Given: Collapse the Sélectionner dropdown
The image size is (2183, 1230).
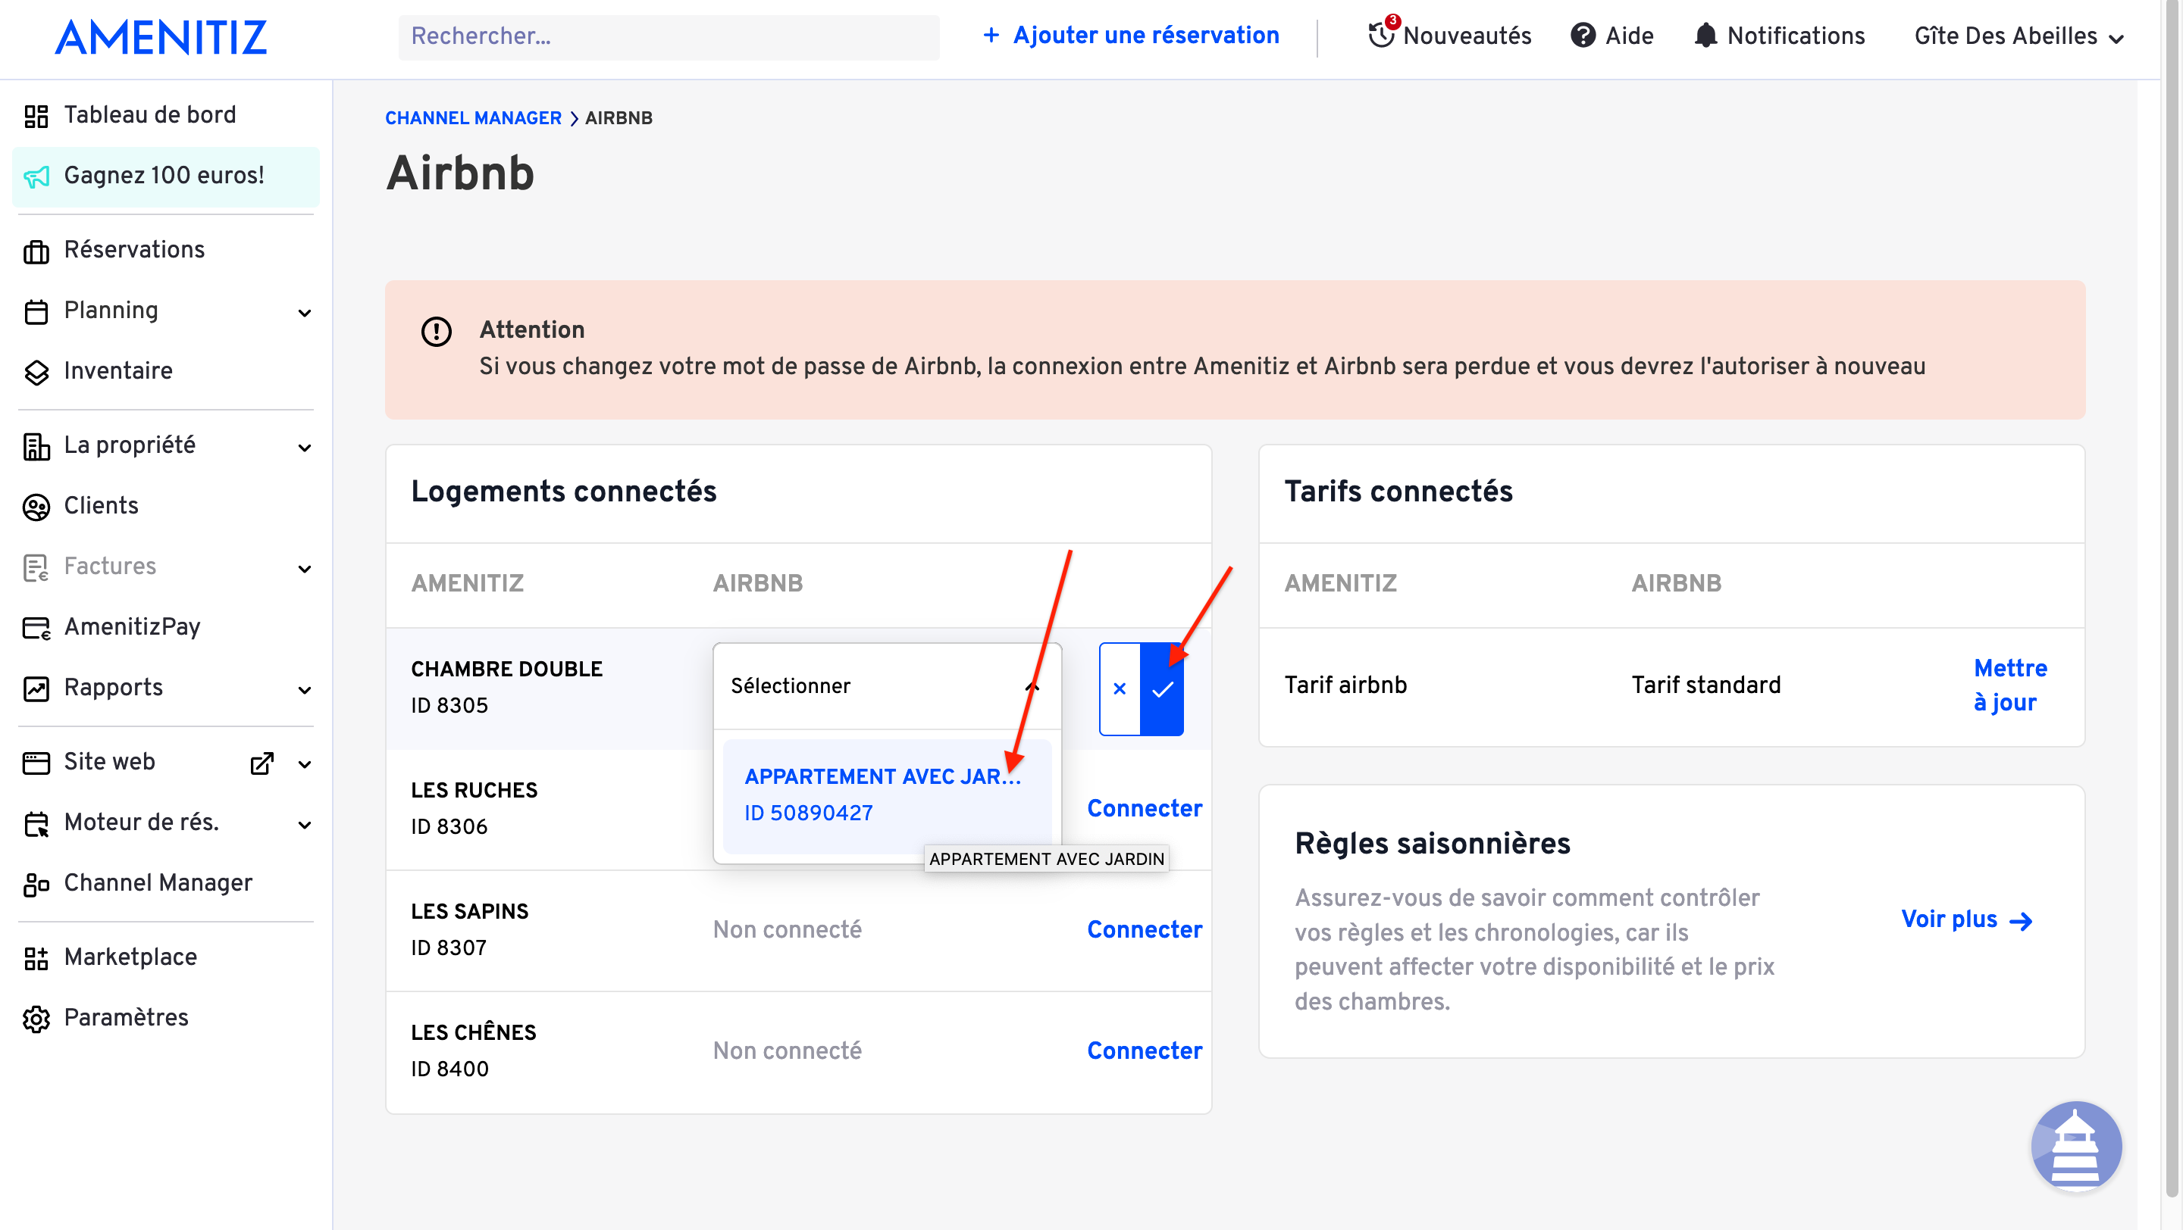Looking at the screenshot, I should click(888, 685).
